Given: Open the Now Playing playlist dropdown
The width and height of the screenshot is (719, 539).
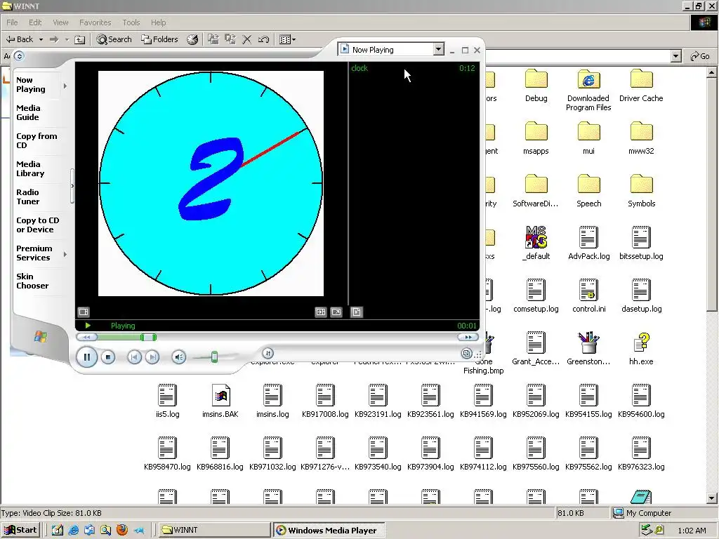Looking at the screenshot, I should coord(438,50).
